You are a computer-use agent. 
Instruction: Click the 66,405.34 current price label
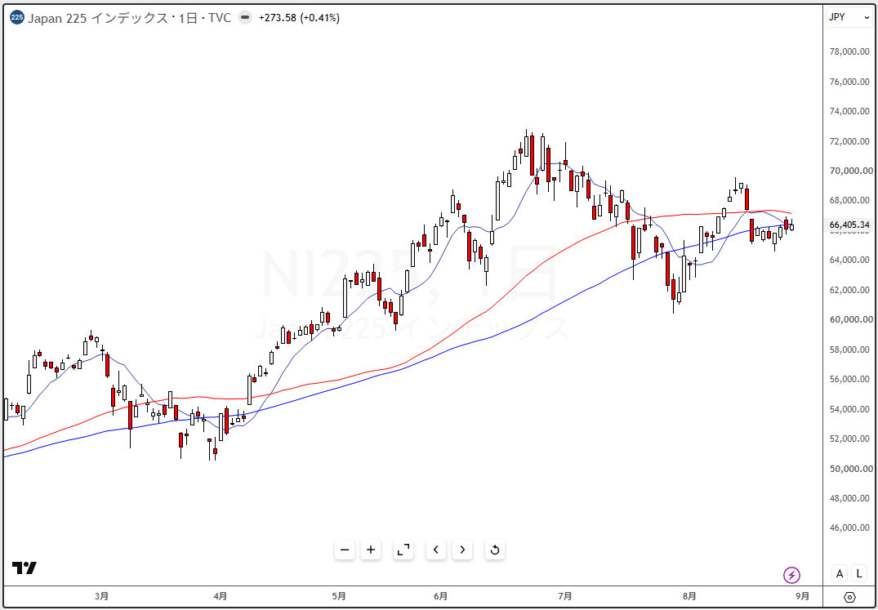[x=849, y=225]
